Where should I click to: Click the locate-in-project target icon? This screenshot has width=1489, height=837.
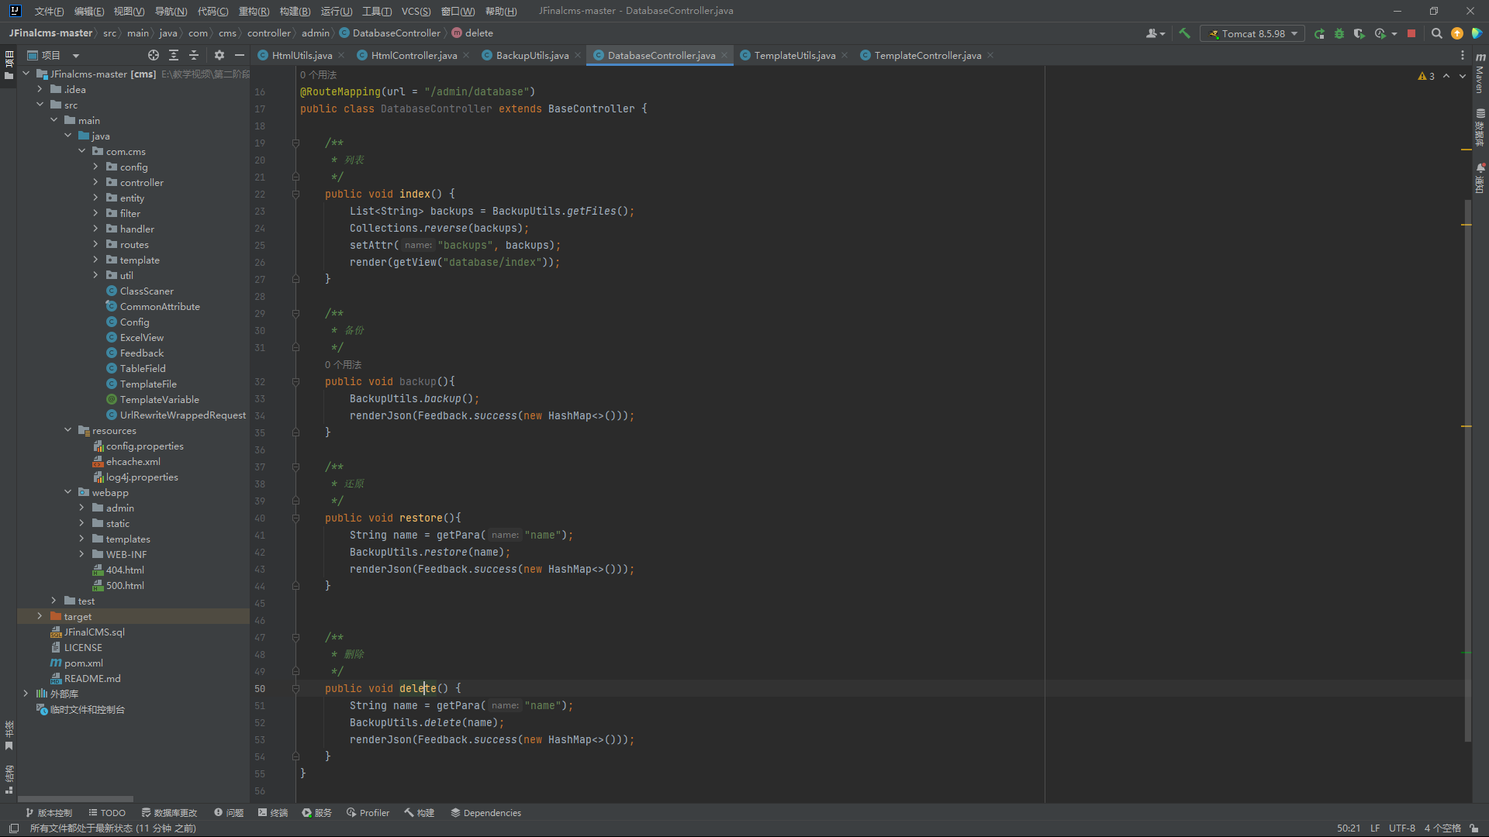(154, 55)
